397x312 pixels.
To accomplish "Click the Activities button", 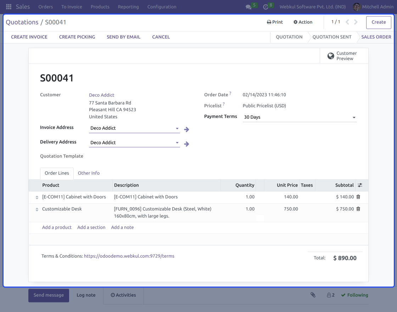I will tap(123, 295).
